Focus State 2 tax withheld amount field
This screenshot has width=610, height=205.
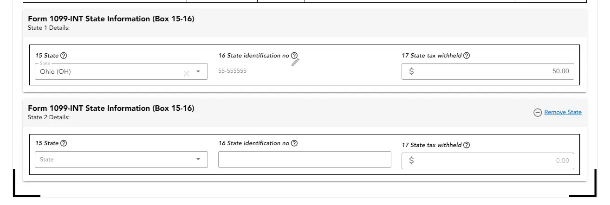488,161
